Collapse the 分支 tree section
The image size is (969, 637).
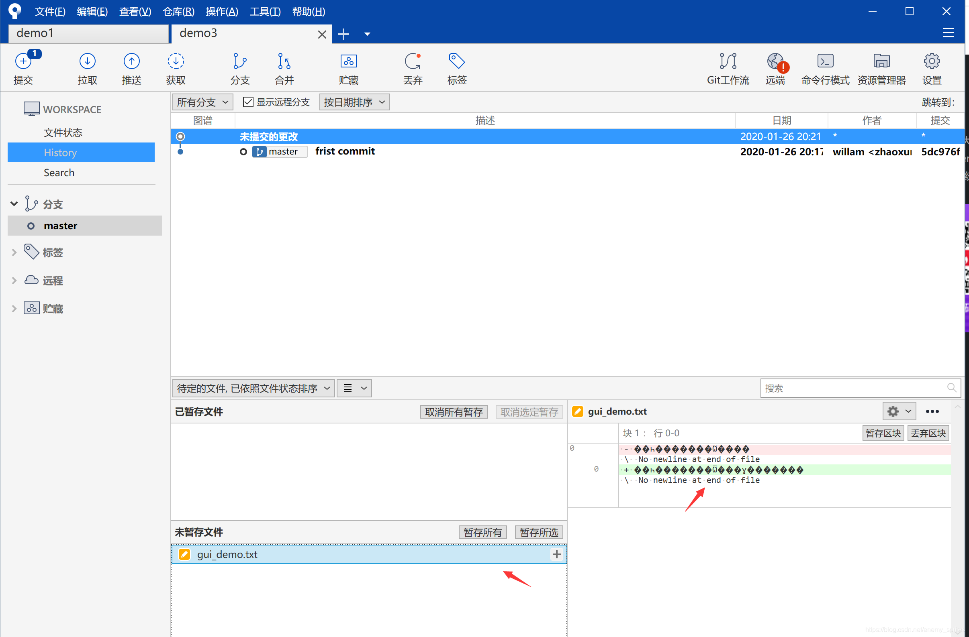pos(14,204)
